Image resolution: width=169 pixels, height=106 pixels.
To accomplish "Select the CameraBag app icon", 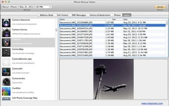I will pos(6,52).
